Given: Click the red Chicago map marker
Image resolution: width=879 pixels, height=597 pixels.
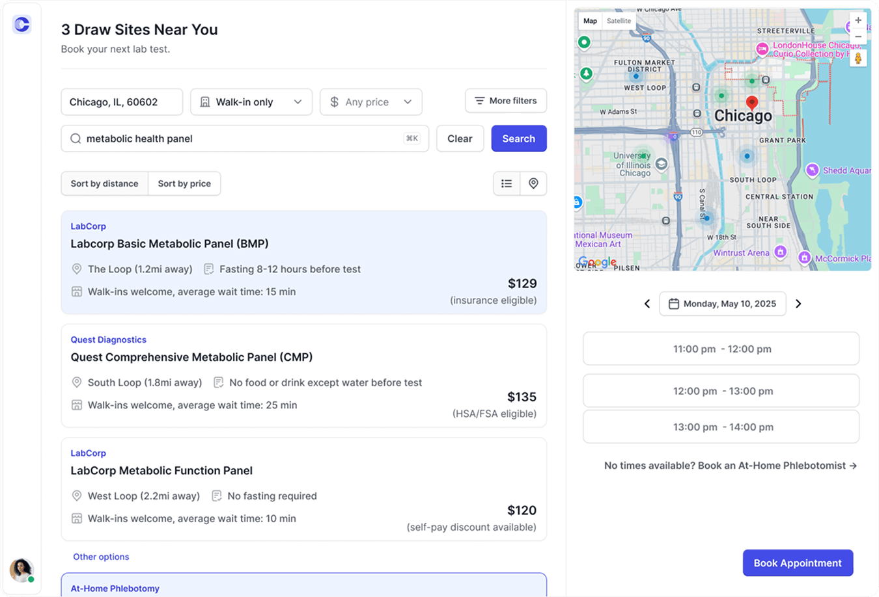Looking at the screenshot, I should pyautogui.click(x=752, y=103).
